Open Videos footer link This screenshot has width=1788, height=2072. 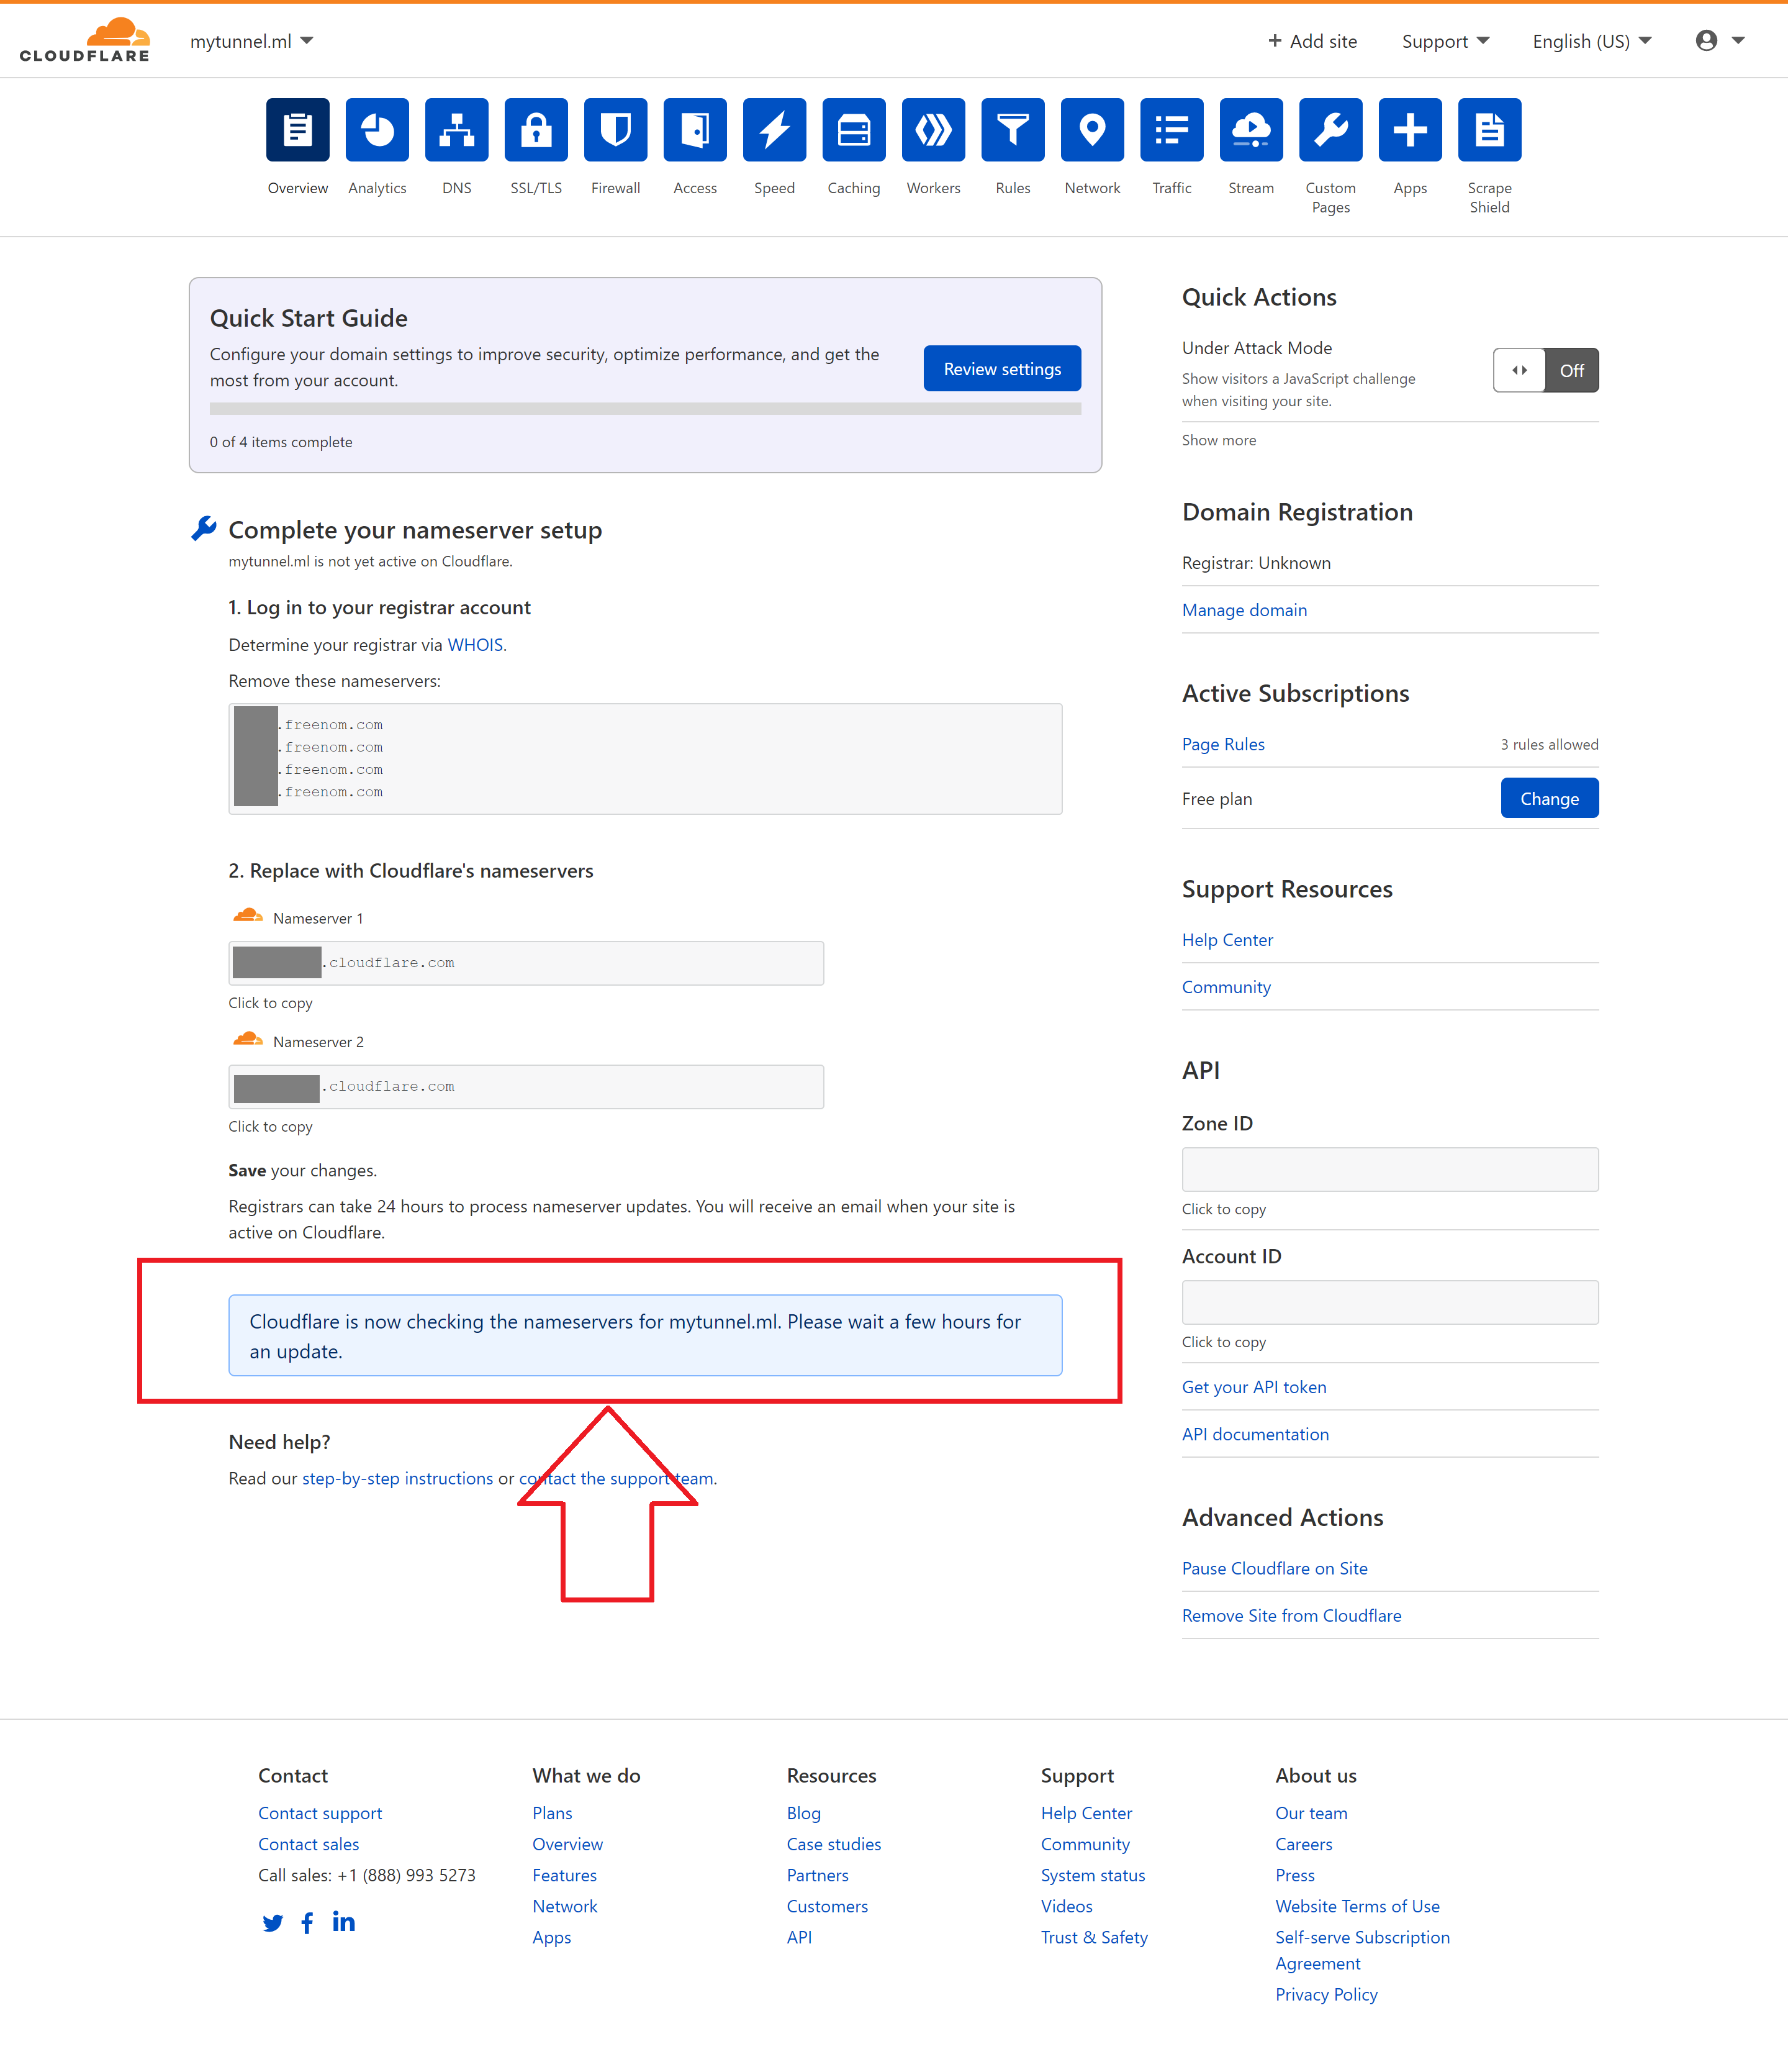tap(1067, 1906)
